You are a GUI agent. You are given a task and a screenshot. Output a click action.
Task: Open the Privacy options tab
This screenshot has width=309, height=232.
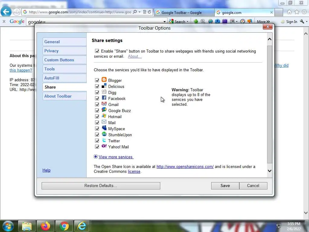click(65, 51)
